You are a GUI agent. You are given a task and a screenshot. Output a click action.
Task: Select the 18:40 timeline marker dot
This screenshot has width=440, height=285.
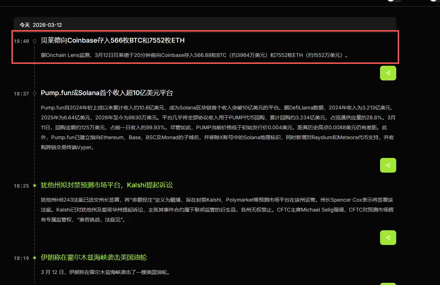(x=35, y=41)
